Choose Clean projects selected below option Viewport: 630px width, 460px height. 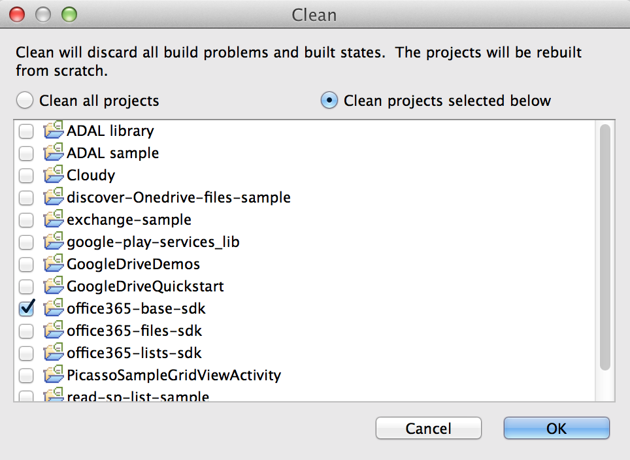point(329,101)
